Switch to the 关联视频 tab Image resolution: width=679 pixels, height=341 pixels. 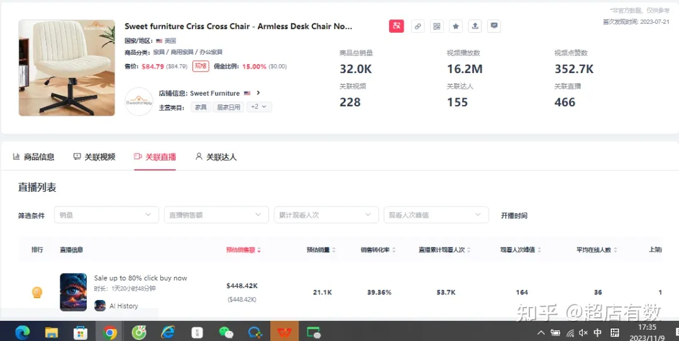pyautogui.click(x=94, y=157)
